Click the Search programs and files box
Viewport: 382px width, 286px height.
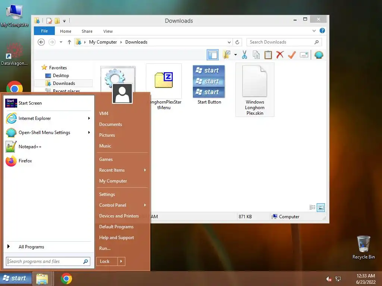click(48, 261)
